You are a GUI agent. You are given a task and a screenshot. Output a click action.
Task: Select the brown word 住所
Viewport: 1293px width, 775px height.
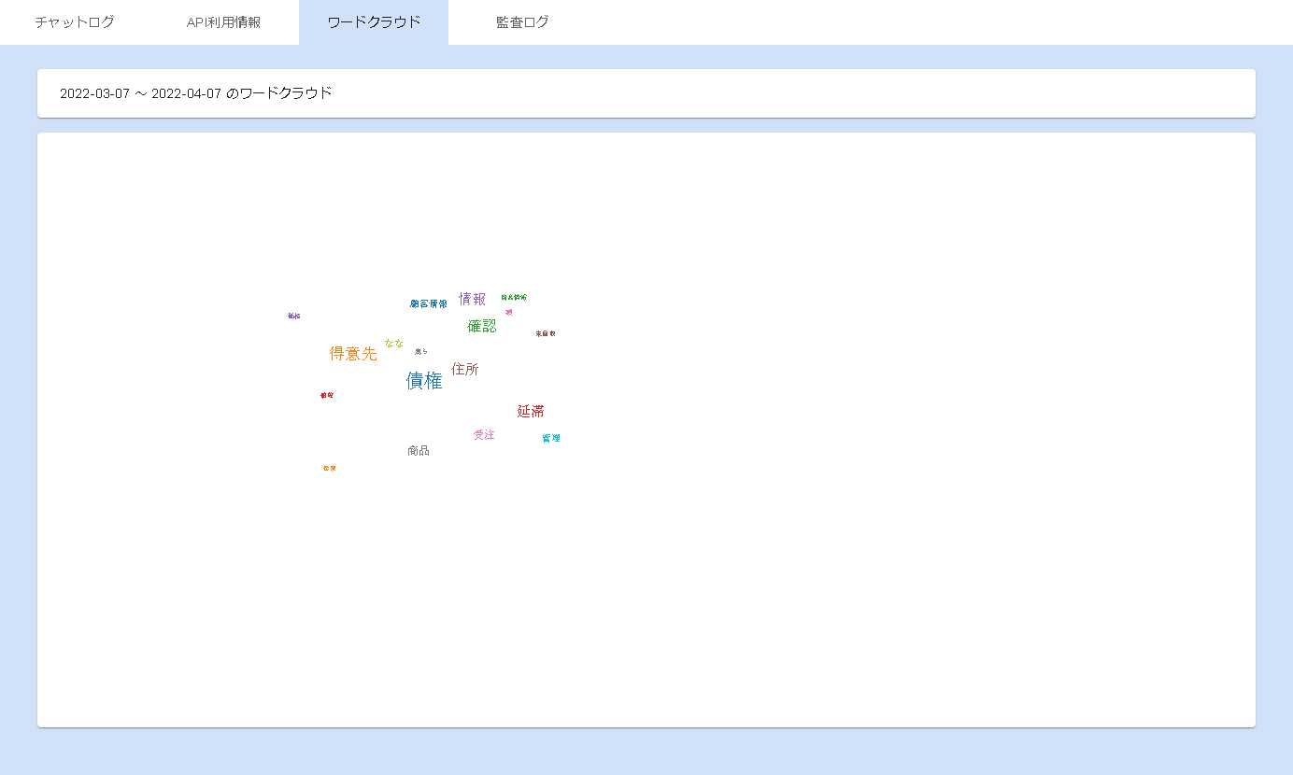[464, 369]
